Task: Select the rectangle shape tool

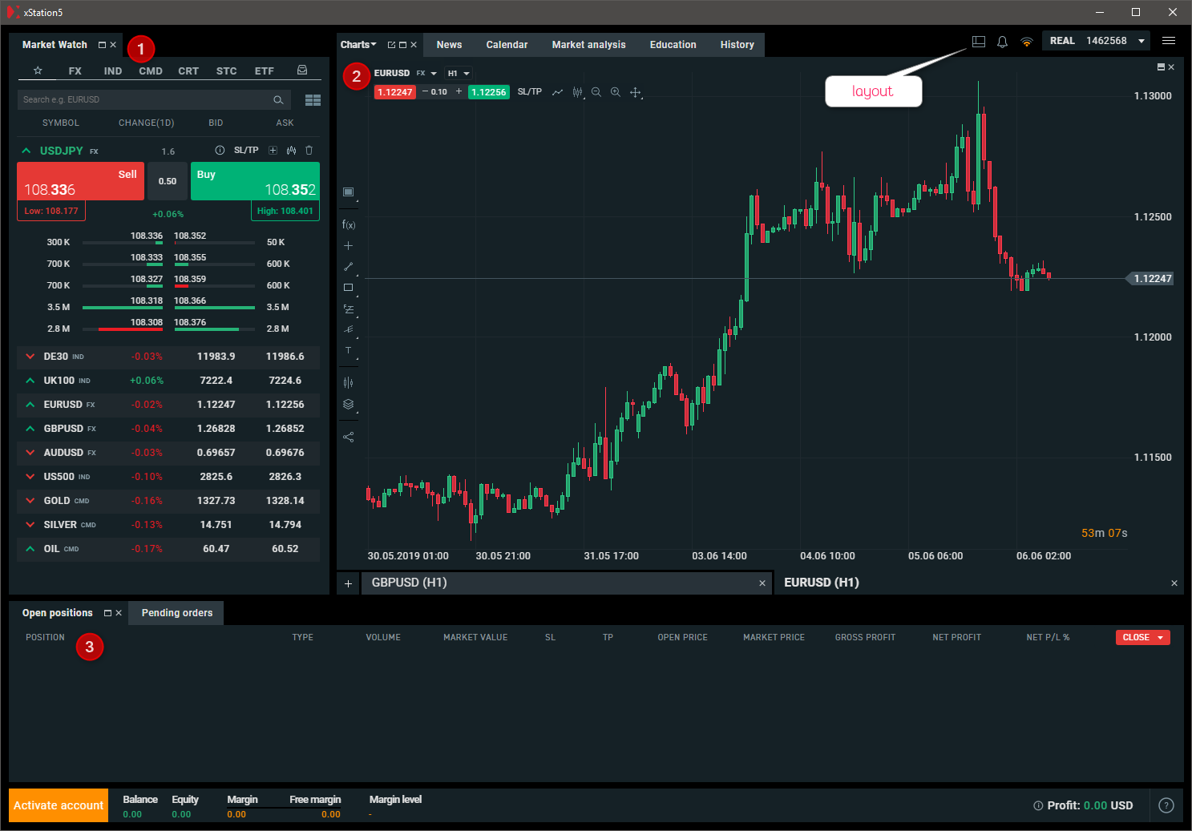Action: point(349,288)
